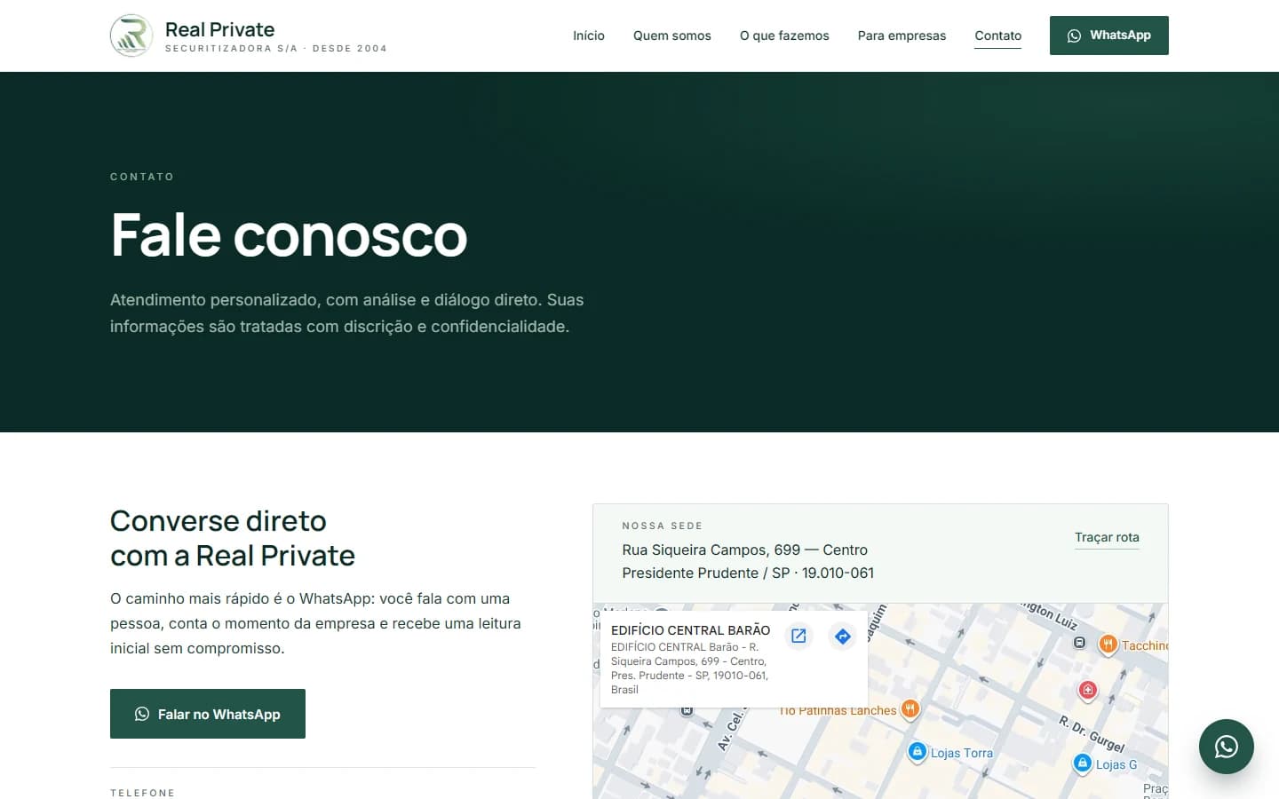This screenshot has width=1279, height=799.
Task: Select the Lojas Torra shopping pin
Action: point(918,752)
